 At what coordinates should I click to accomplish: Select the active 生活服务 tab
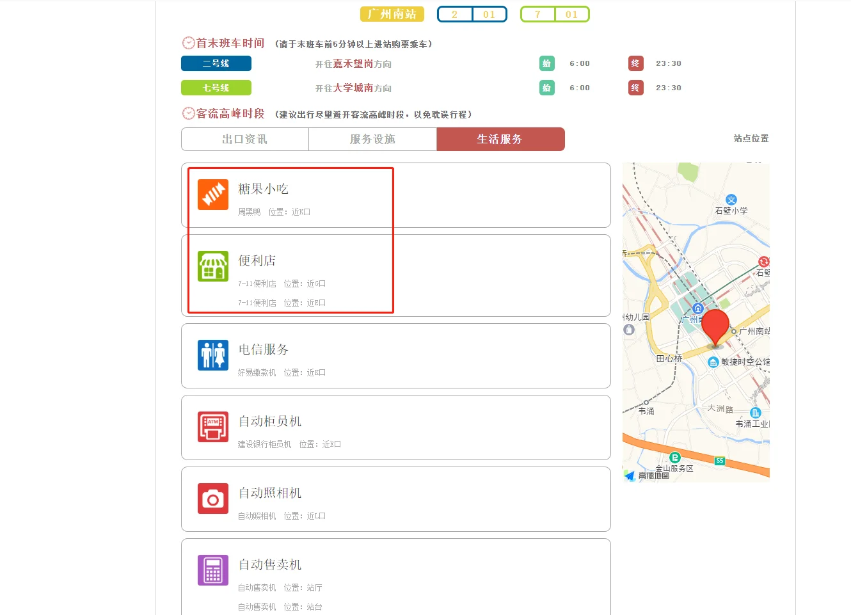pyautogui.click(x=500, y=139)
